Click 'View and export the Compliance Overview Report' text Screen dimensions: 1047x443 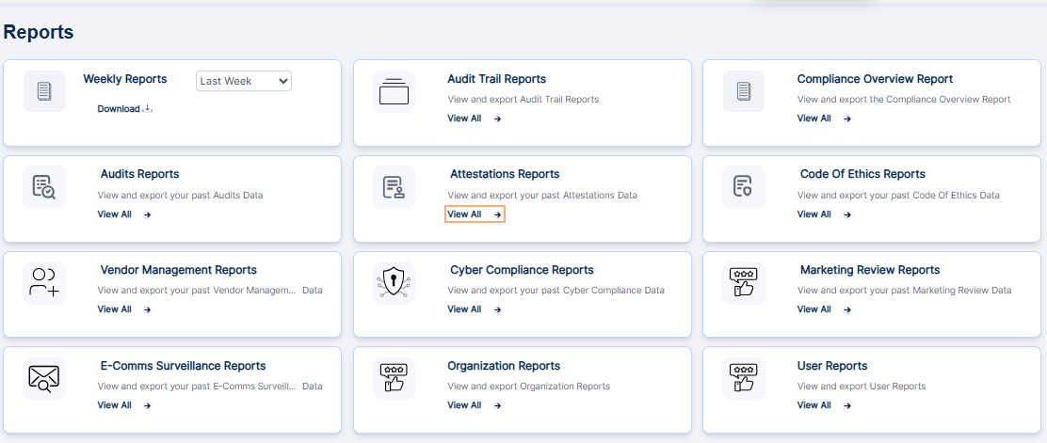coord(904,100)
